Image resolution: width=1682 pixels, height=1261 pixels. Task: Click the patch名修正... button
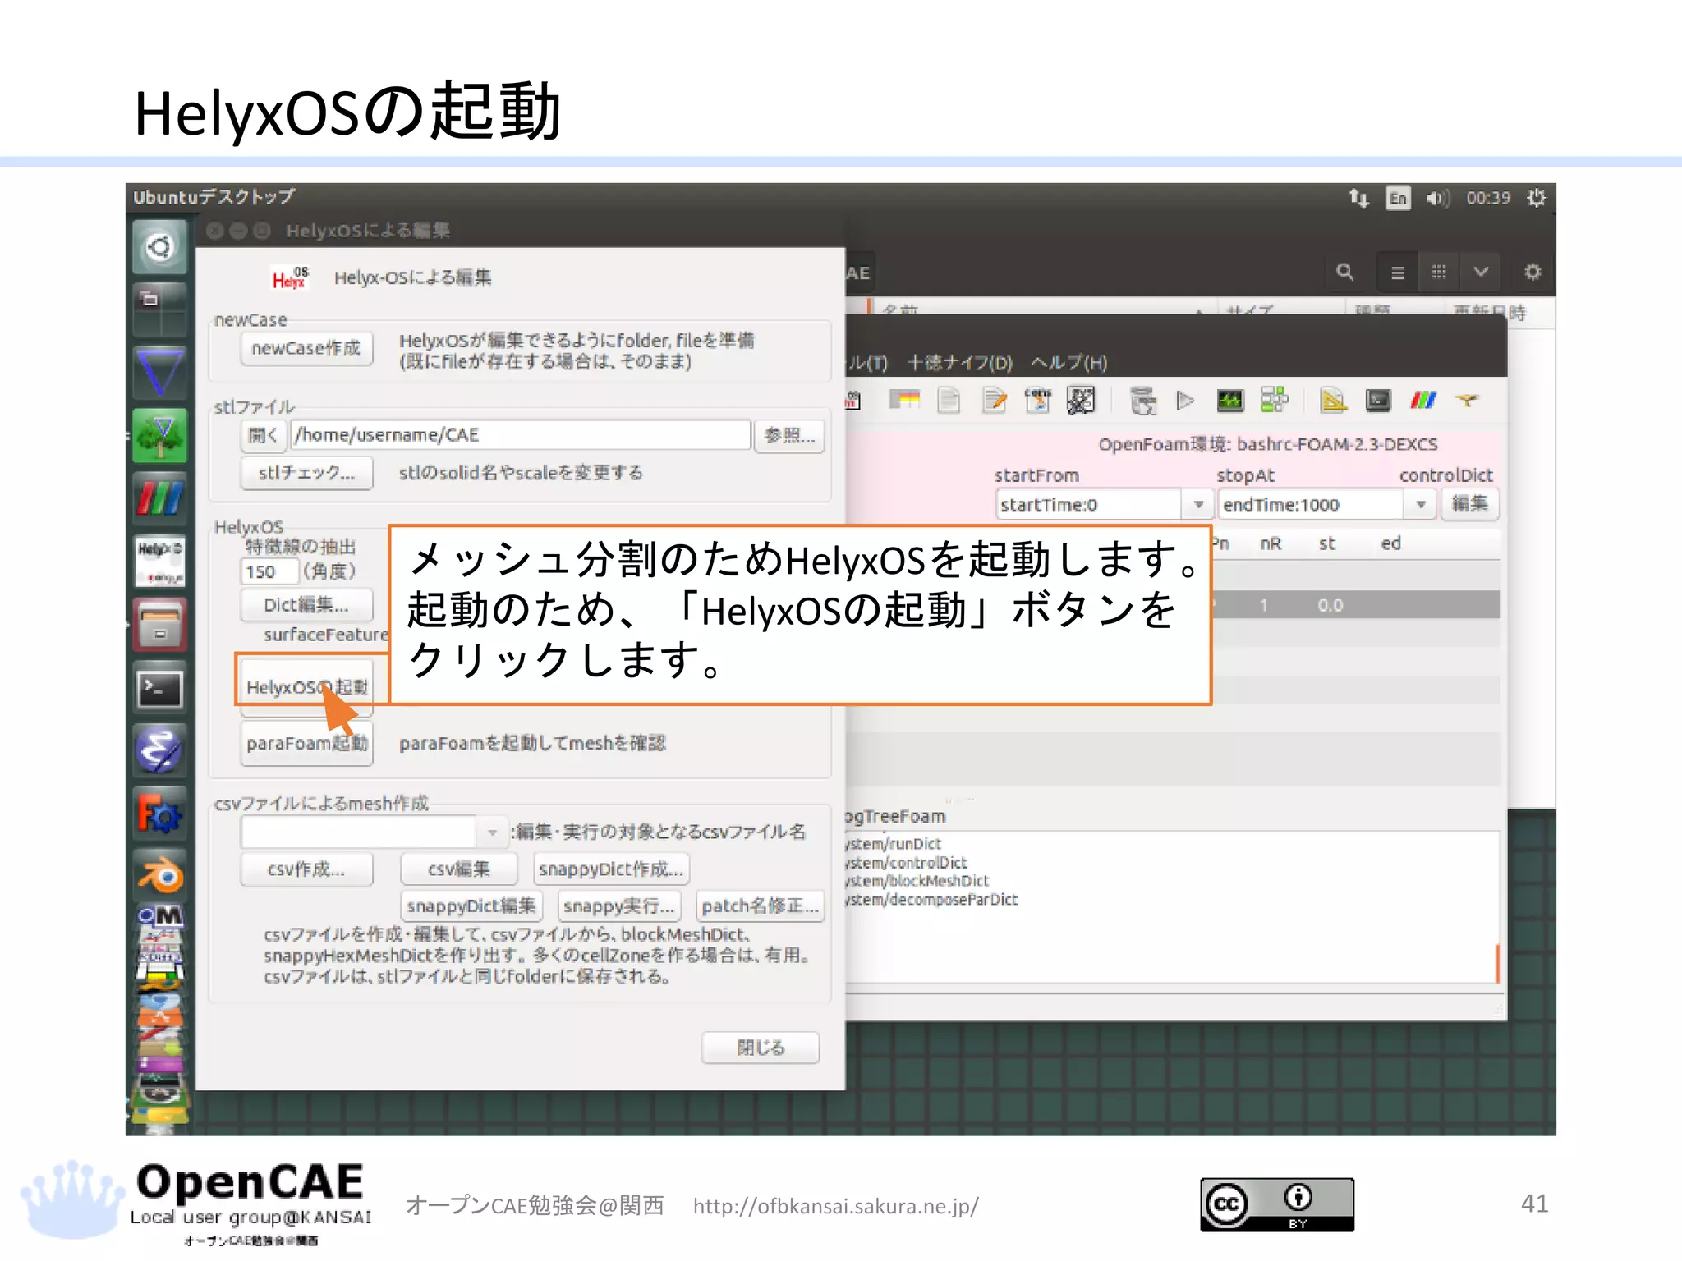[x=760, y=906]
